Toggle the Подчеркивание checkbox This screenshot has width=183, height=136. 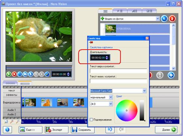91,120
